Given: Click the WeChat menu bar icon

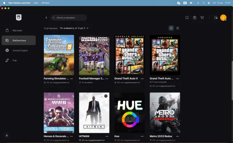Looking at the screenshot, I should 178,3.
